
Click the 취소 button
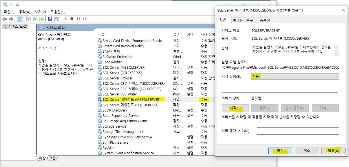point(307,151)
